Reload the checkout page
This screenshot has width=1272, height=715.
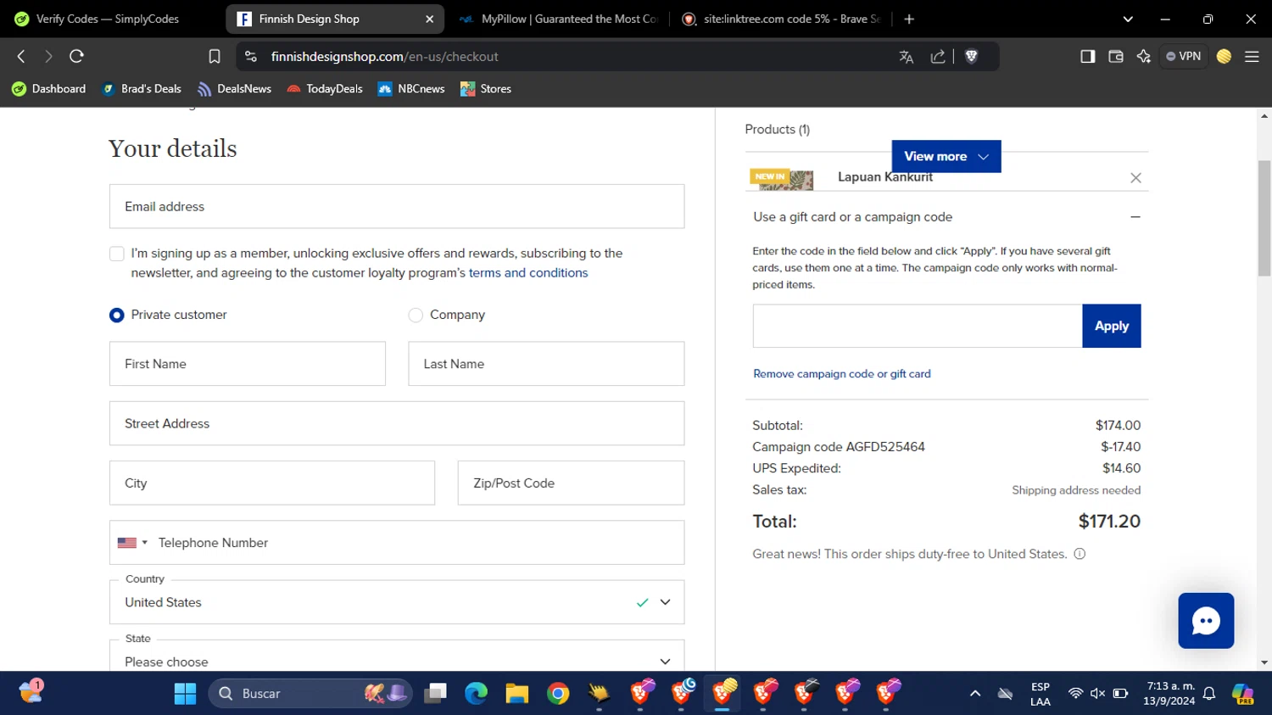[x=76, y=56]
